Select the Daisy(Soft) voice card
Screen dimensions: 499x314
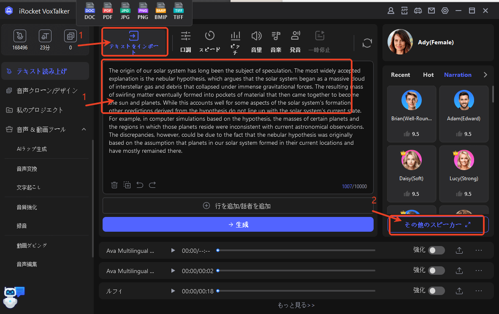click(x=412, y=174)
